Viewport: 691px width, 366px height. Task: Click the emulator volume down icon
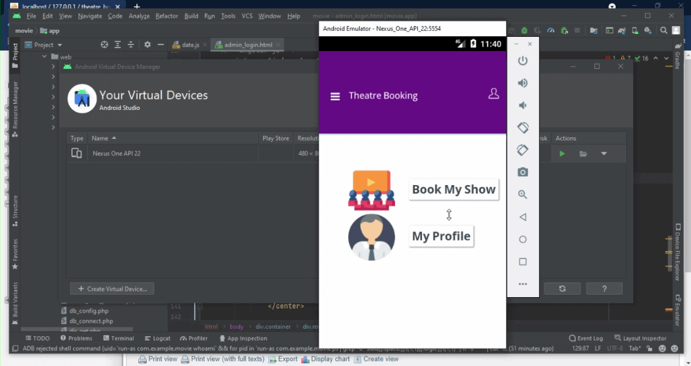(523, 105)
